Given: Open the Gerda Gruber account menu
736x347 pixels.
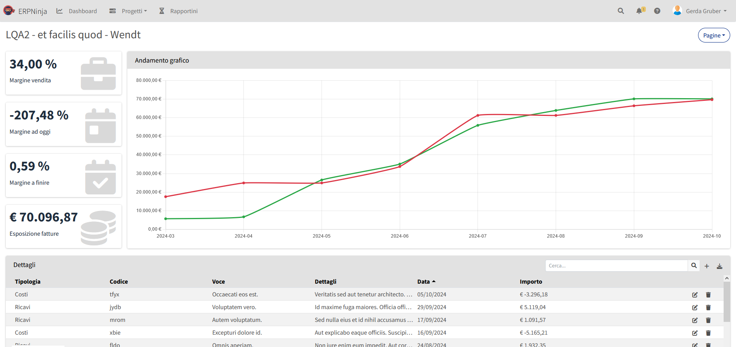Looking at the screenshot, I should point(706,11).
